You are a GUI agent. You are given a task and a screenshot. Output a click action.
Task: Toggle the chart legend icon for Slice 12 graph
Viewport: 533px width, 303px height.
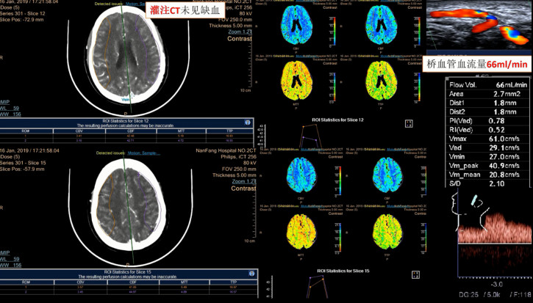409,124
